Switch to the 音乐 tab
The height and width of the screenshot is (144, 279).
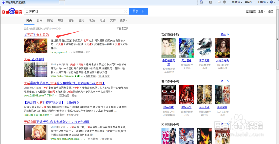point(71,20)
